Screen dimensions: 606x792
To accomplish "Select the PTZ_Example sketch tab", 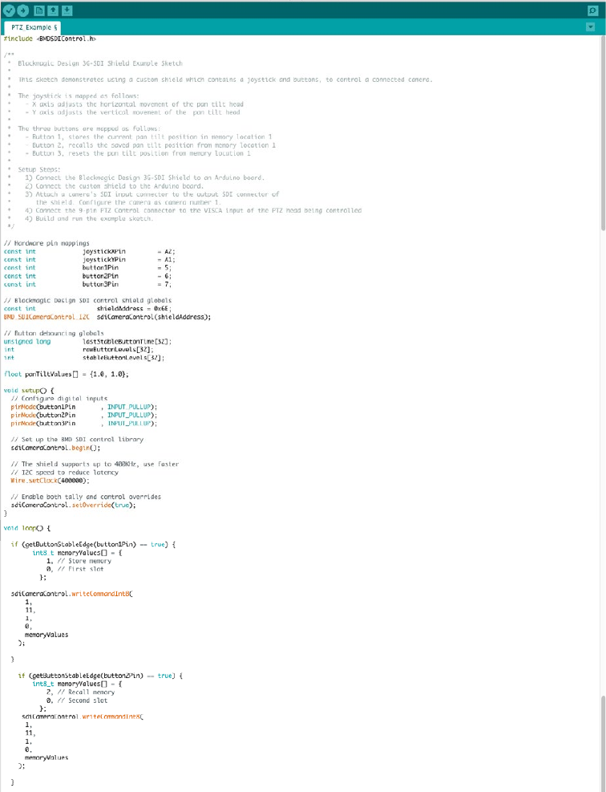I will tap(34, 27).
